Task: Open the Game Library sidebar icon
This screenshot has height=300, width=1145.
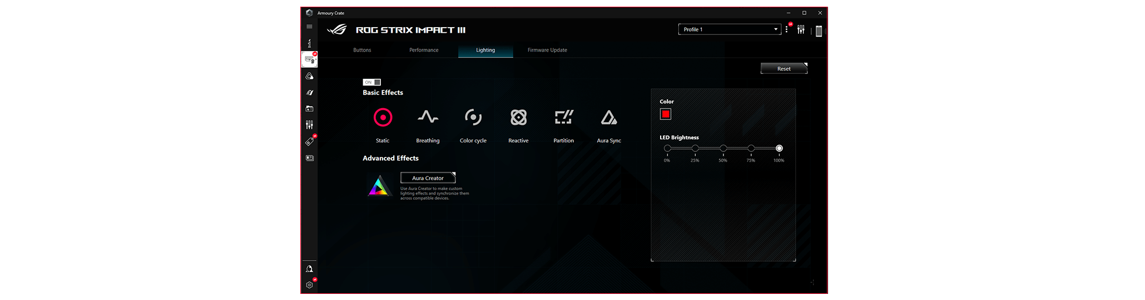Action: pyautogui.click(x=309, y=109)
